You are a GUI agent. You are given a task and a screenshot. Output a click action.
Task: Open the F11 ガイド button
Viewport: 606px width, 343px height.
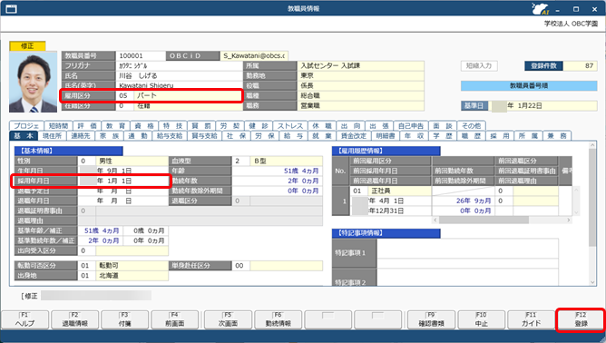[x=531, y=319]
